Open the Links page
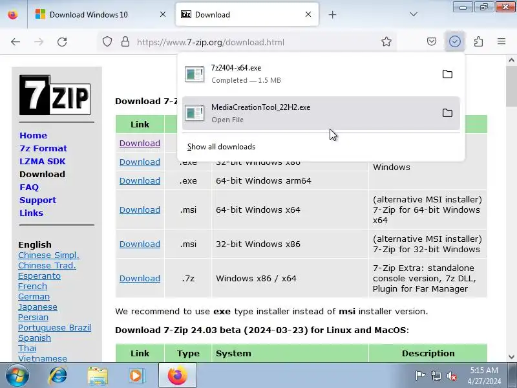The image size is (517, 388). (x=31, y=213)
